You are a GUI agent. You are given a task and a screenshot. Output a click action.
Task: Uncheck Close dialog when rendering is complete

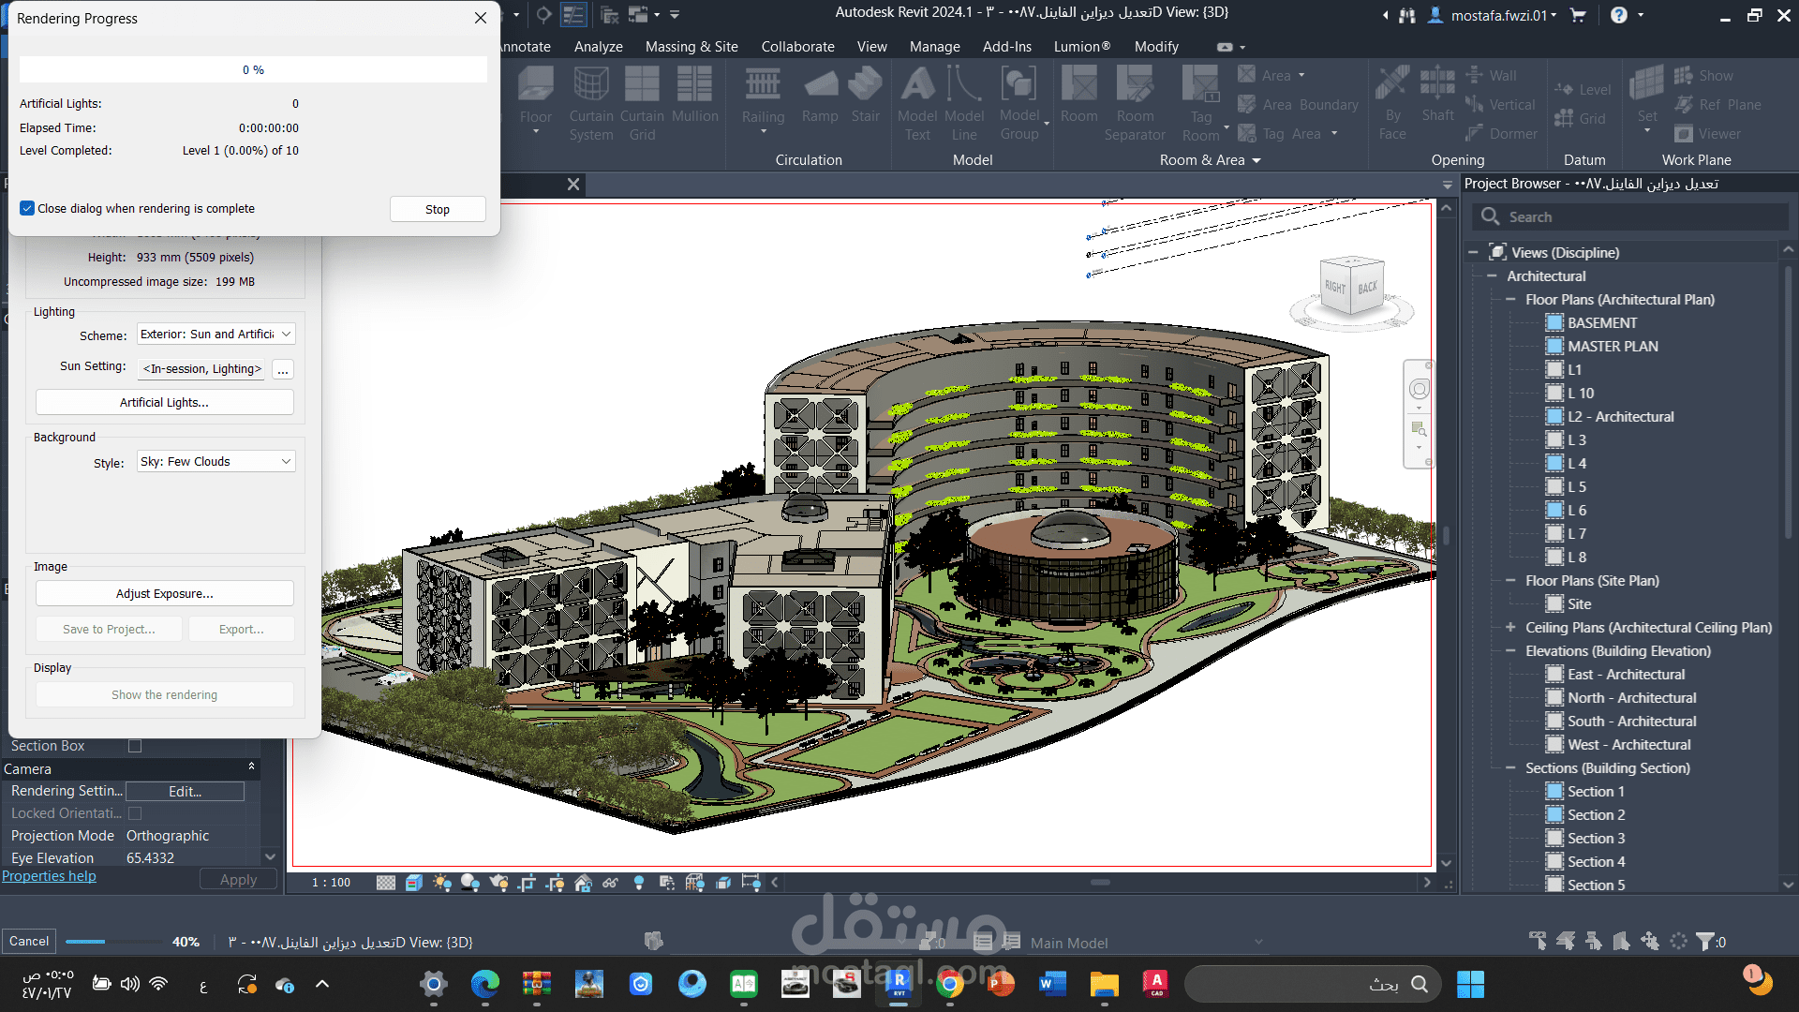[x=27, y=208]
